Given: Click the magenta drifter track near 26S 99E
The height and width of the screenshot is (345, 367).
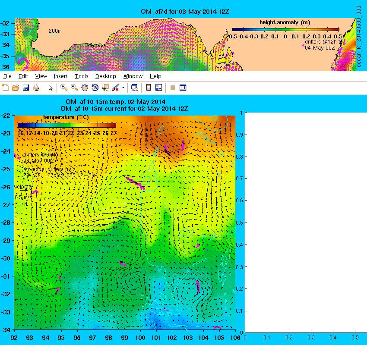Looking at the screenshot, I should click(135, 182).
